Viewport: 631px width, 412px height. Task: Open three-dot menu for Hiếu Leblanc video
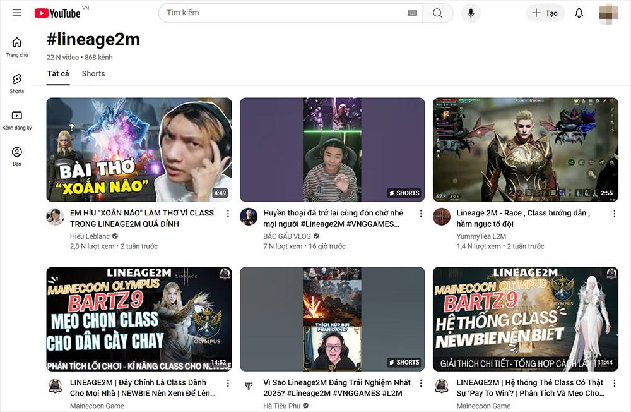coord(228,214)
